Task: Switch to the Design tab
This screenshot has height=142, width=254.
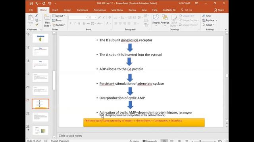Action: [x=67, y=10]
